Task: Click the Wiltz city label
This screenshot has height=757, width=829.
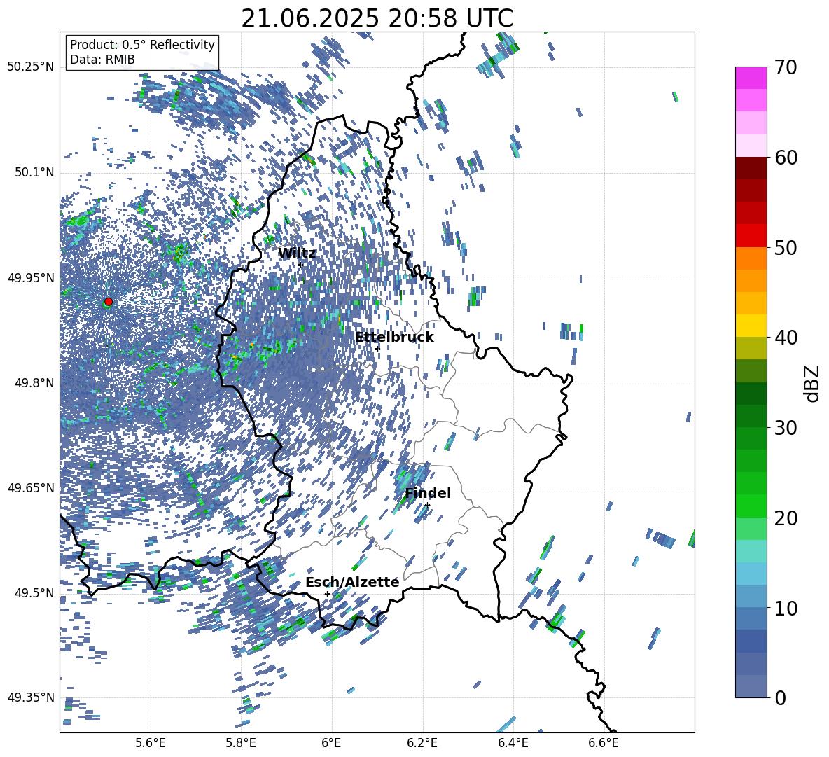Action: click(297, 254)
